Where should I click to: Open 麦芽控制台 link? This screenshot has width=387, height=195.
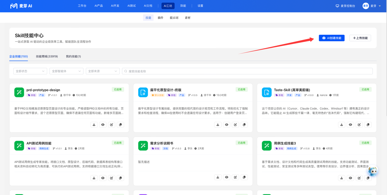click(x=345, y=6)
